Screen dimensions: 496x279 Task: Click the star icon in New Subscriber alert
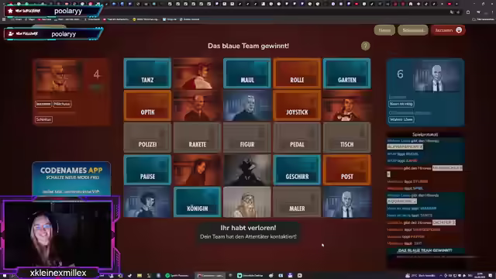click(x=10, y=11)
